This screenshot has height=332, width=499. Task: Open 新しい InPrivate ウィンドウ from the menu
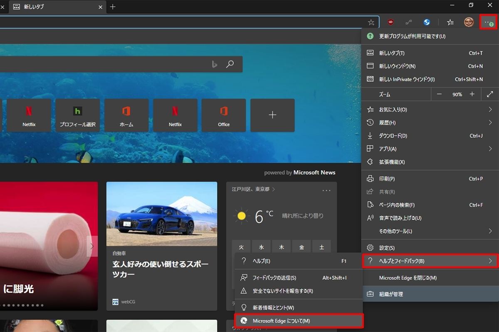tap(430, 79)
